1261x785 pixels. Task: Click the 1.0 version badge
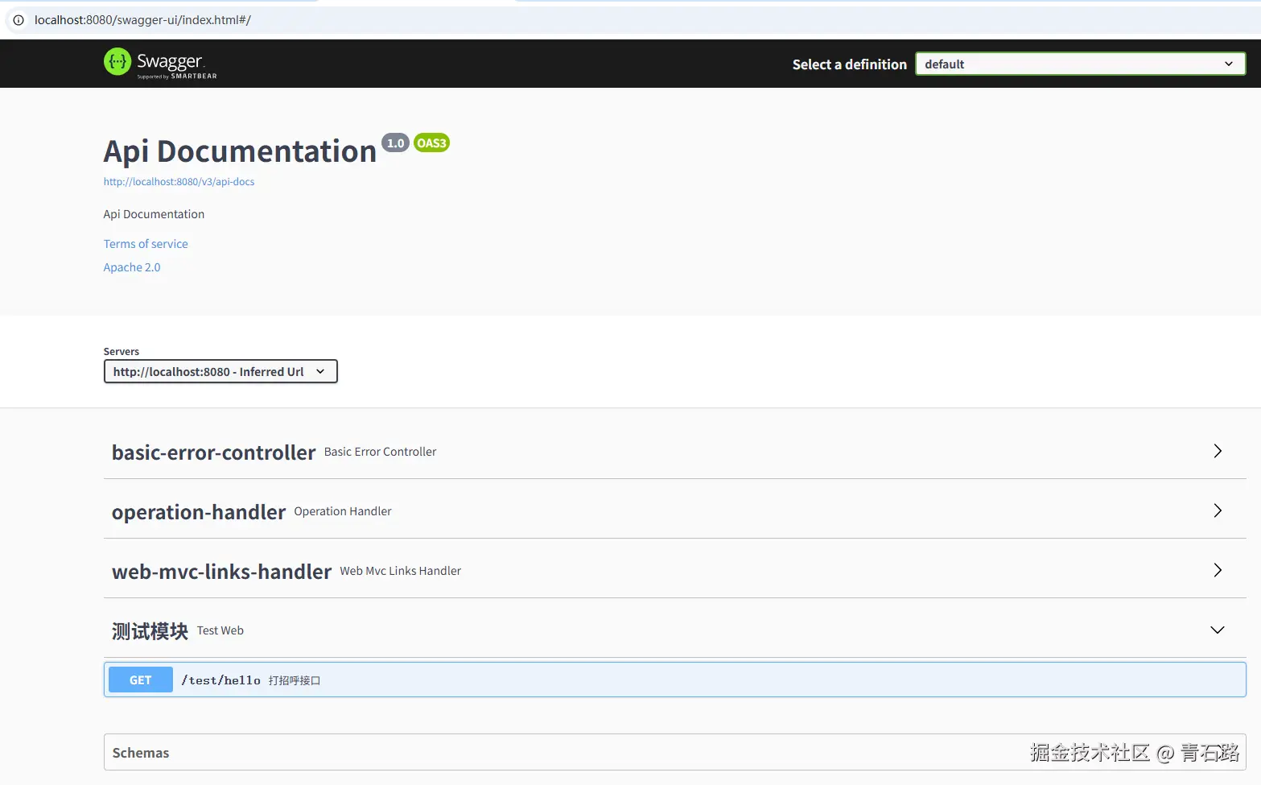click(x=395, y=143)
